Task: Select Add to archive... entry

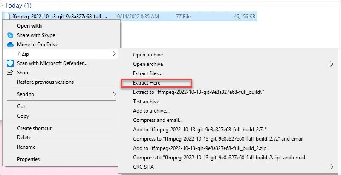Action: coord(149,111)
